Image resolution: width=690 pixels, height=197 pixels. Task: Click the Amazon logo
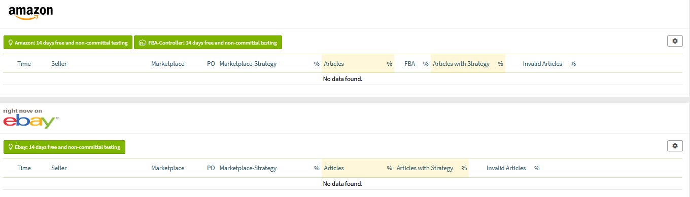point(31,13)
